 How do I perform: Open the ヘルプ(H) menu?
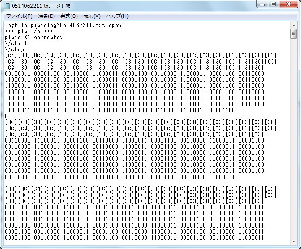[117, 16]
